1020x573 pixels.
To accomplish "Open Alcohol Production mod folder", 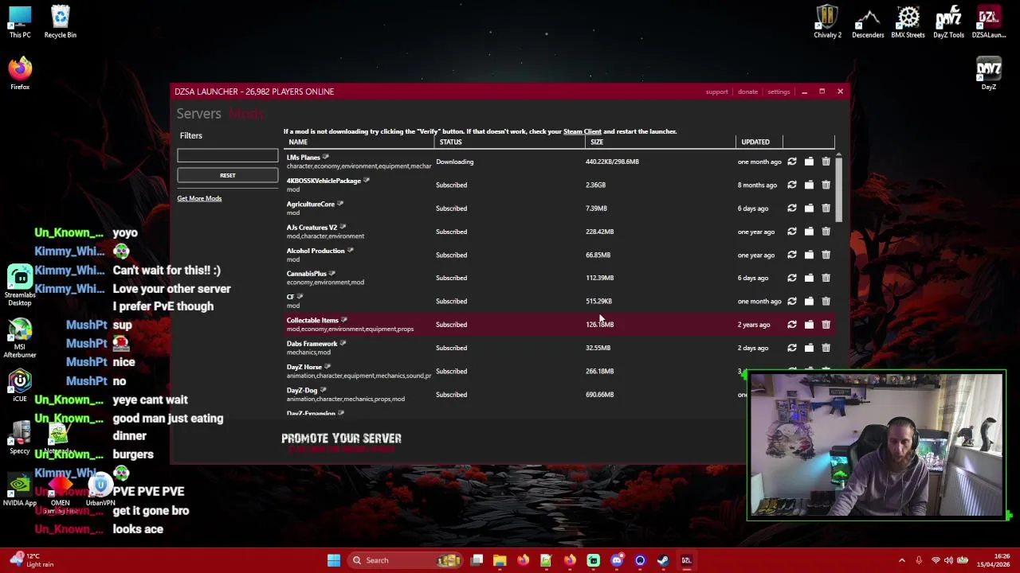I will point(809,255).
